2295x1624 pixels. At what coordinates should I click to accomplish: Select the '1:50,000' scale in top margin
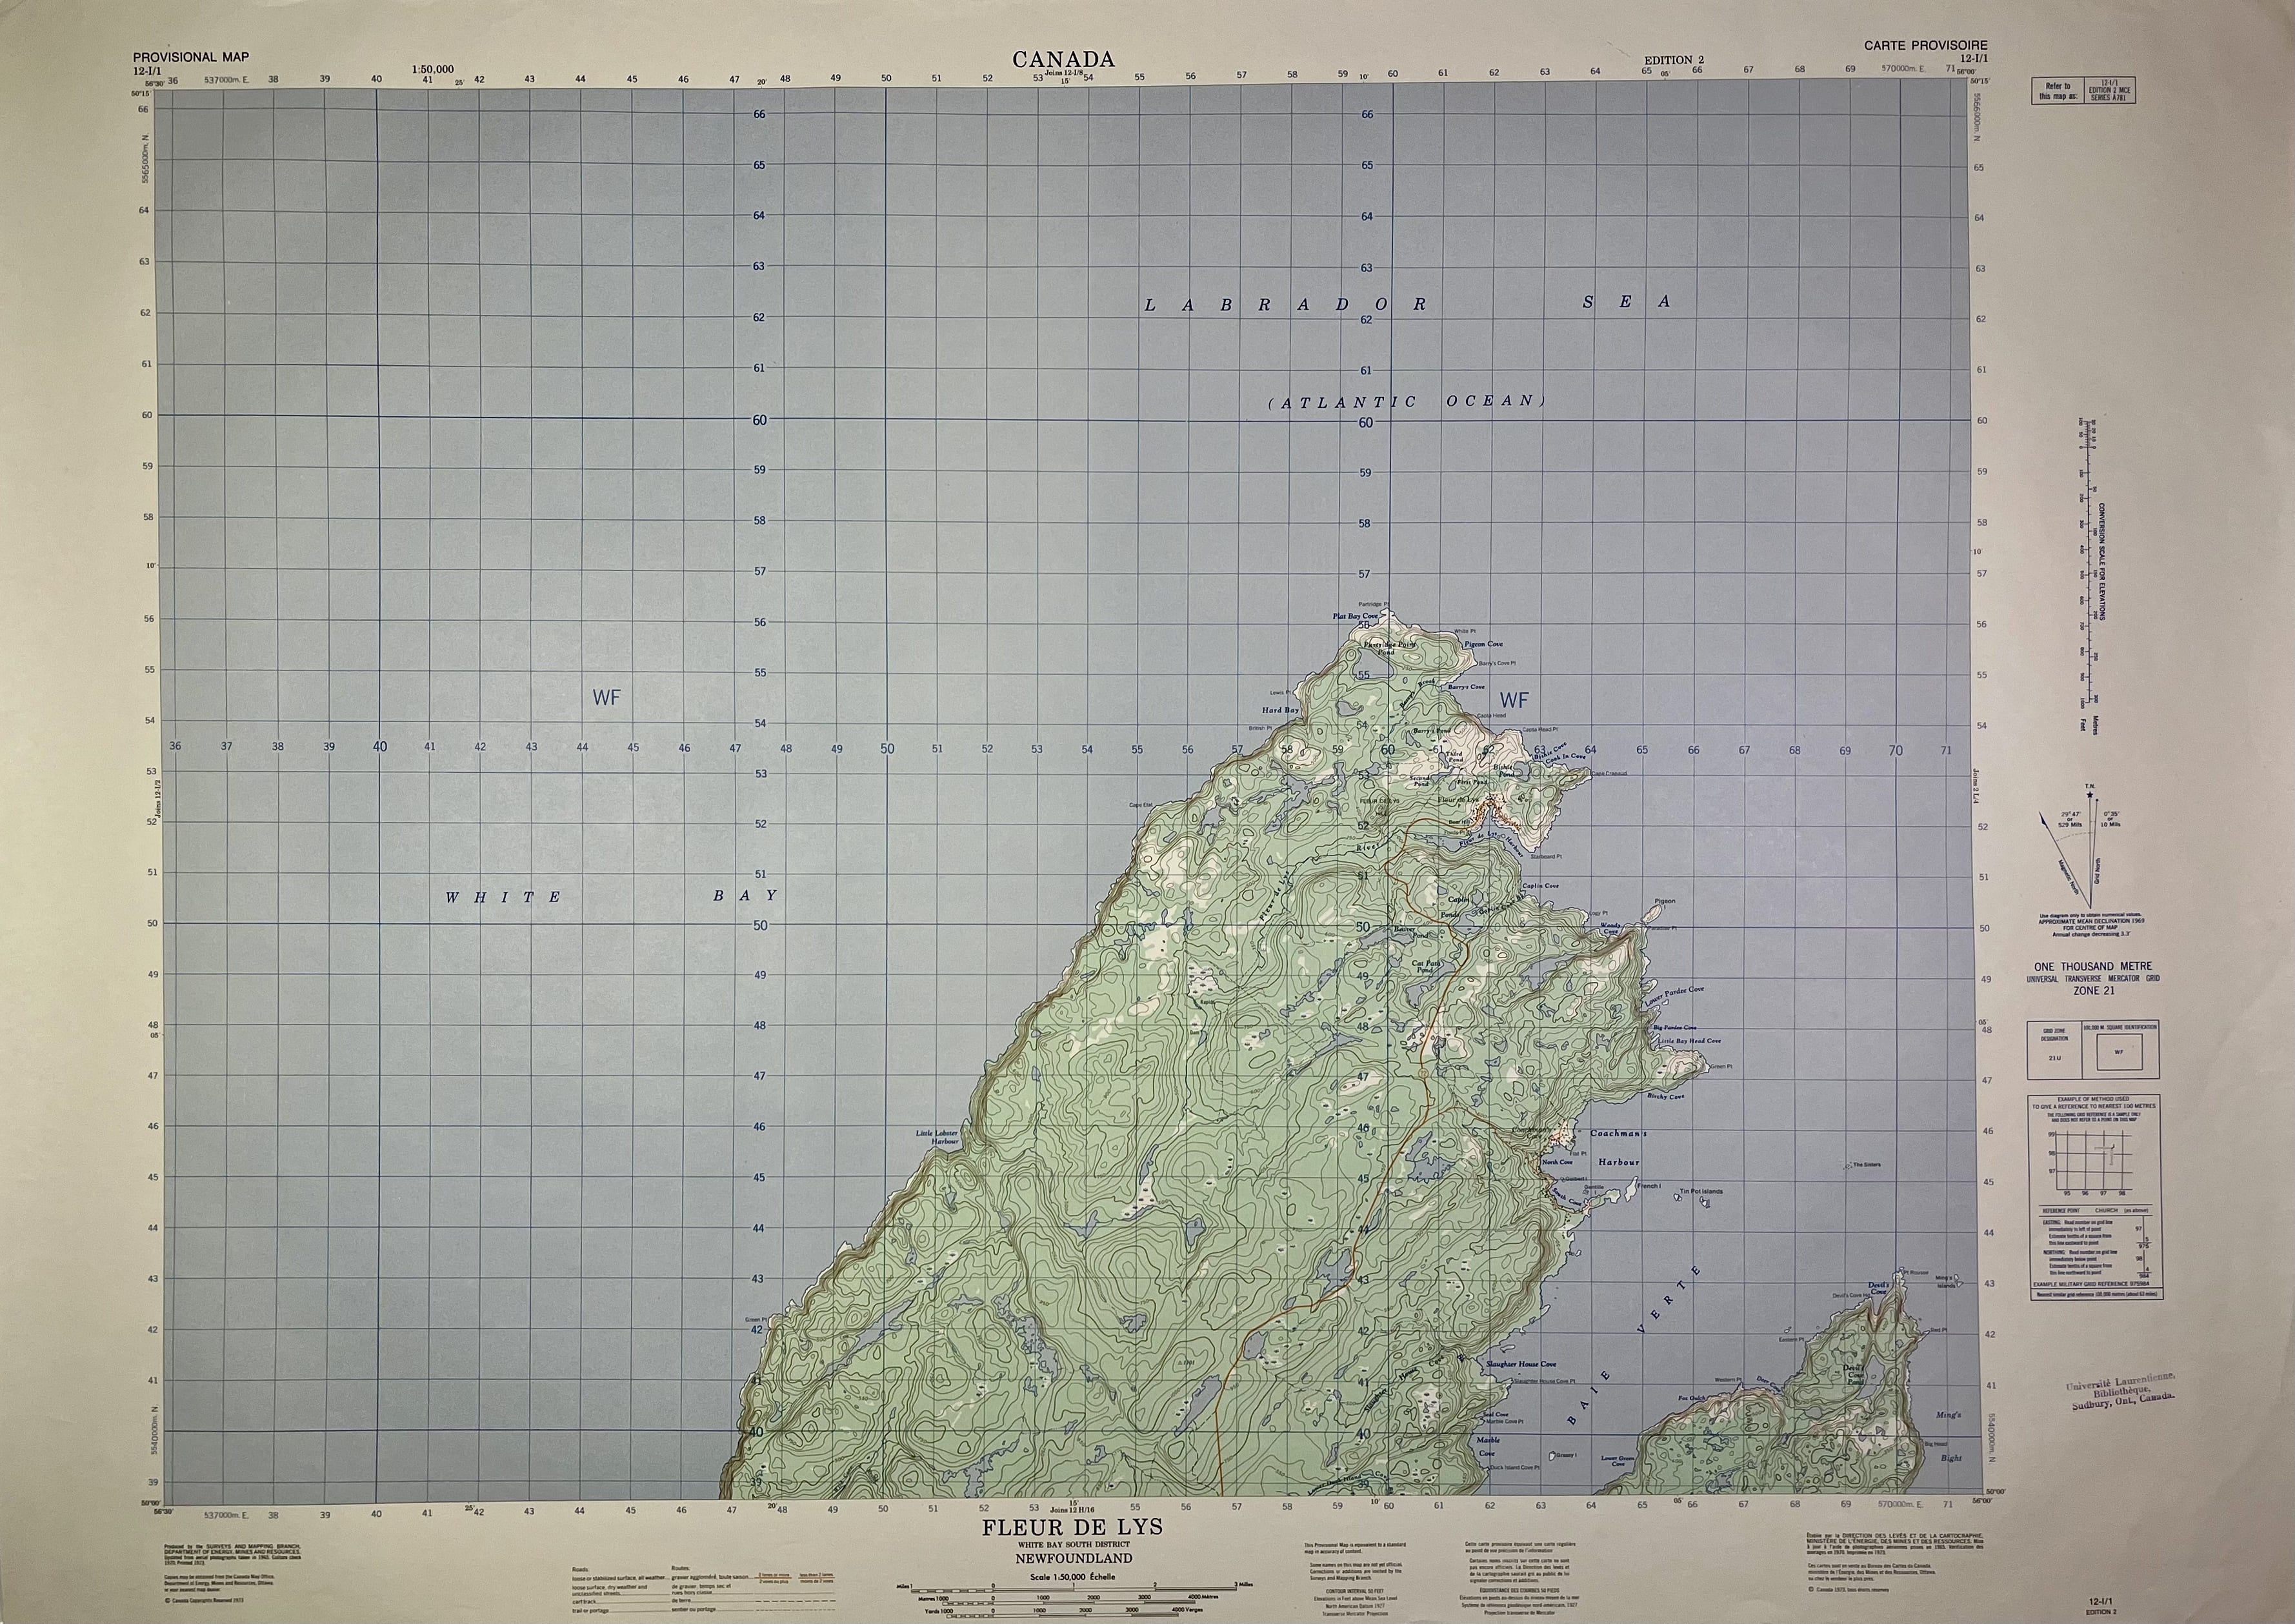[x=432, y=70]
